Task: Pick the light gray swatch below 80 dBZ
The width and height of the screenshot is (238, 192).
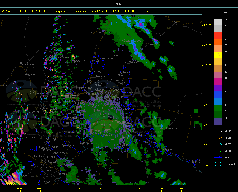Action: coord(218,22)
